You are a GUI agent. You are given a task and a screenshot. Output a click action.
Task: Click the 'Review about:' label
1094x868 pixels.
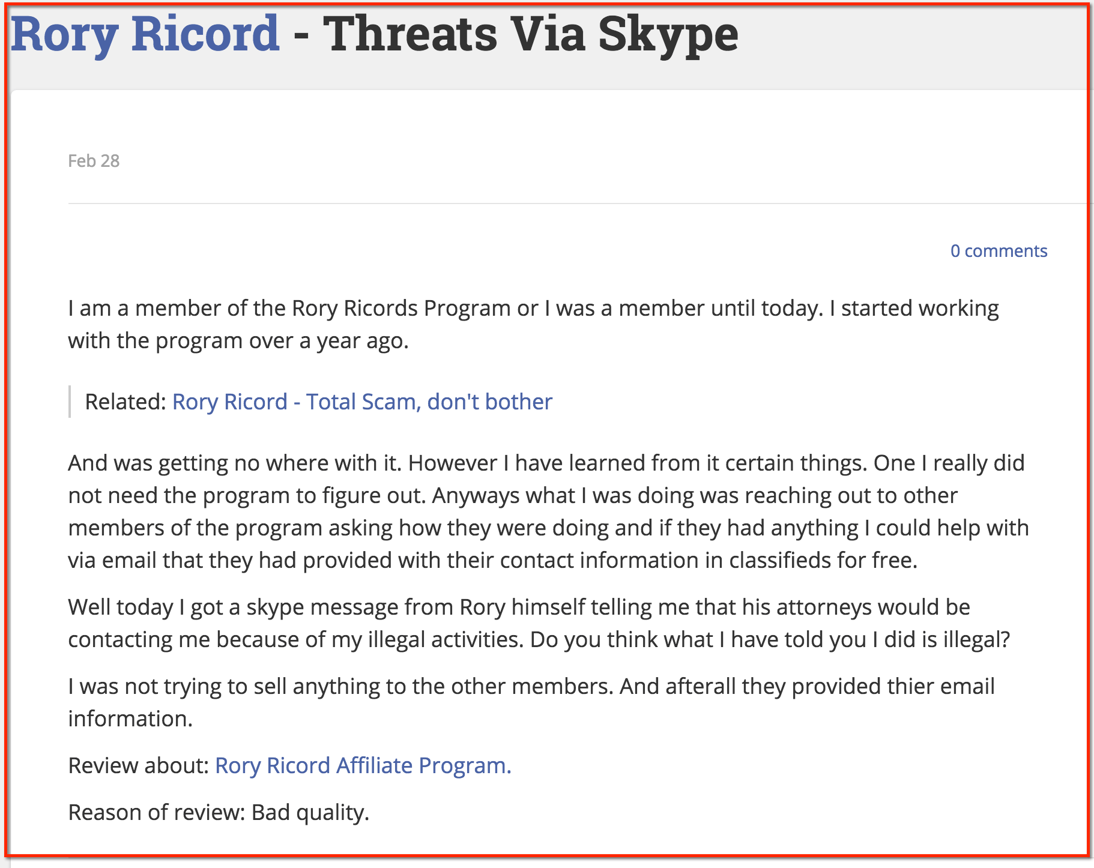[138, 765]
